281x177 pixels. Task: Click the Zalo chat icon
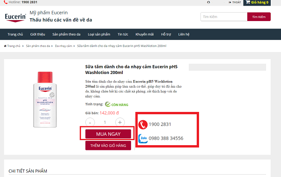143,139
